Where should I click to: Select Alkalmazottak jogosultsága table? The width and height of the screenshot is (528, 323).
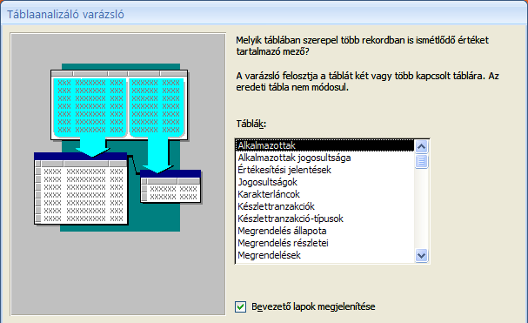(325, 158)
